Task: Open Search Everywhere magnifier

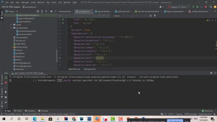Action: 211,7
